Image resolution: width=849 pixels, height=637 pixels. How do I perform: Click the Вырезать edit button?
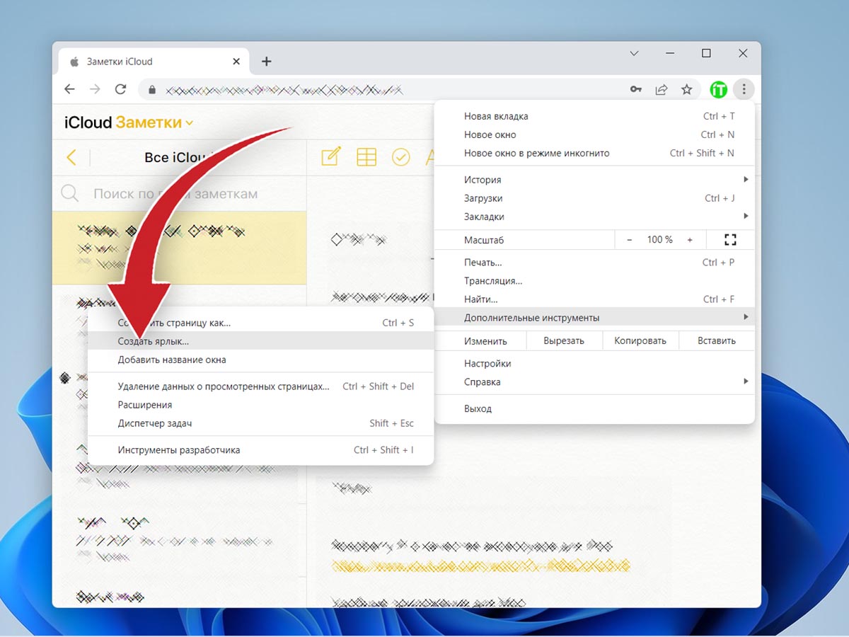[564, 340]
